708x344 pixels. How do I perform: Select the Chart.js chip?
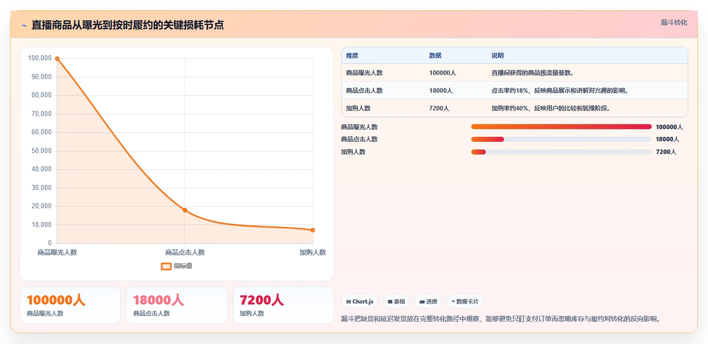pyautogui.click(x=360, y=301)
